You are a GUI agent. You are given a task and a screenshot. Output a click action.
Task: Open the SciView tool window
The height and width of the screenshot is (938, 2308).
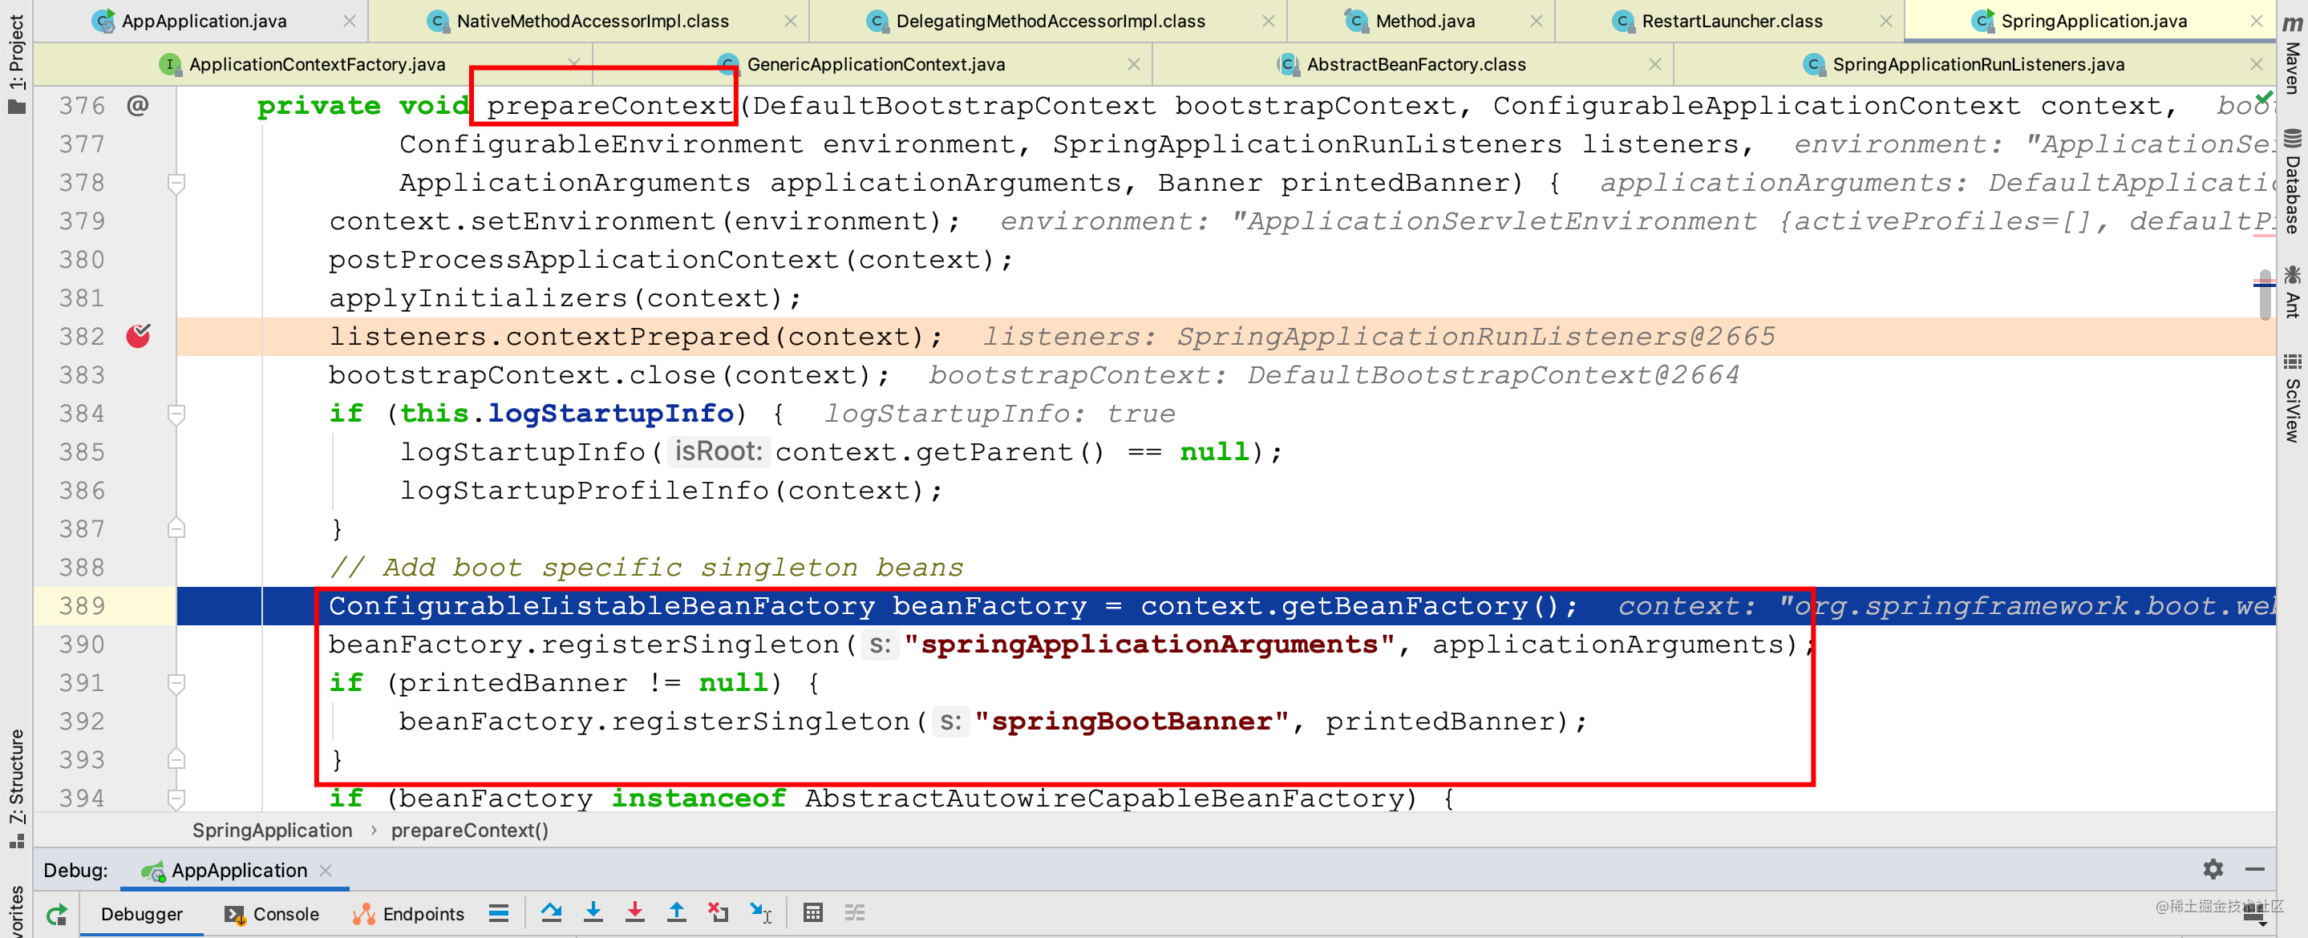(x=2293, y=397)
